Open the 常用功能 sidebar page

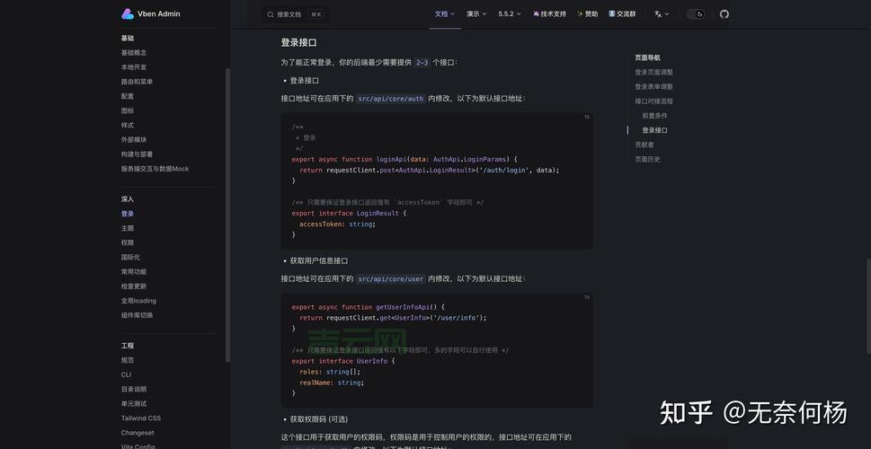pos(134,272)
